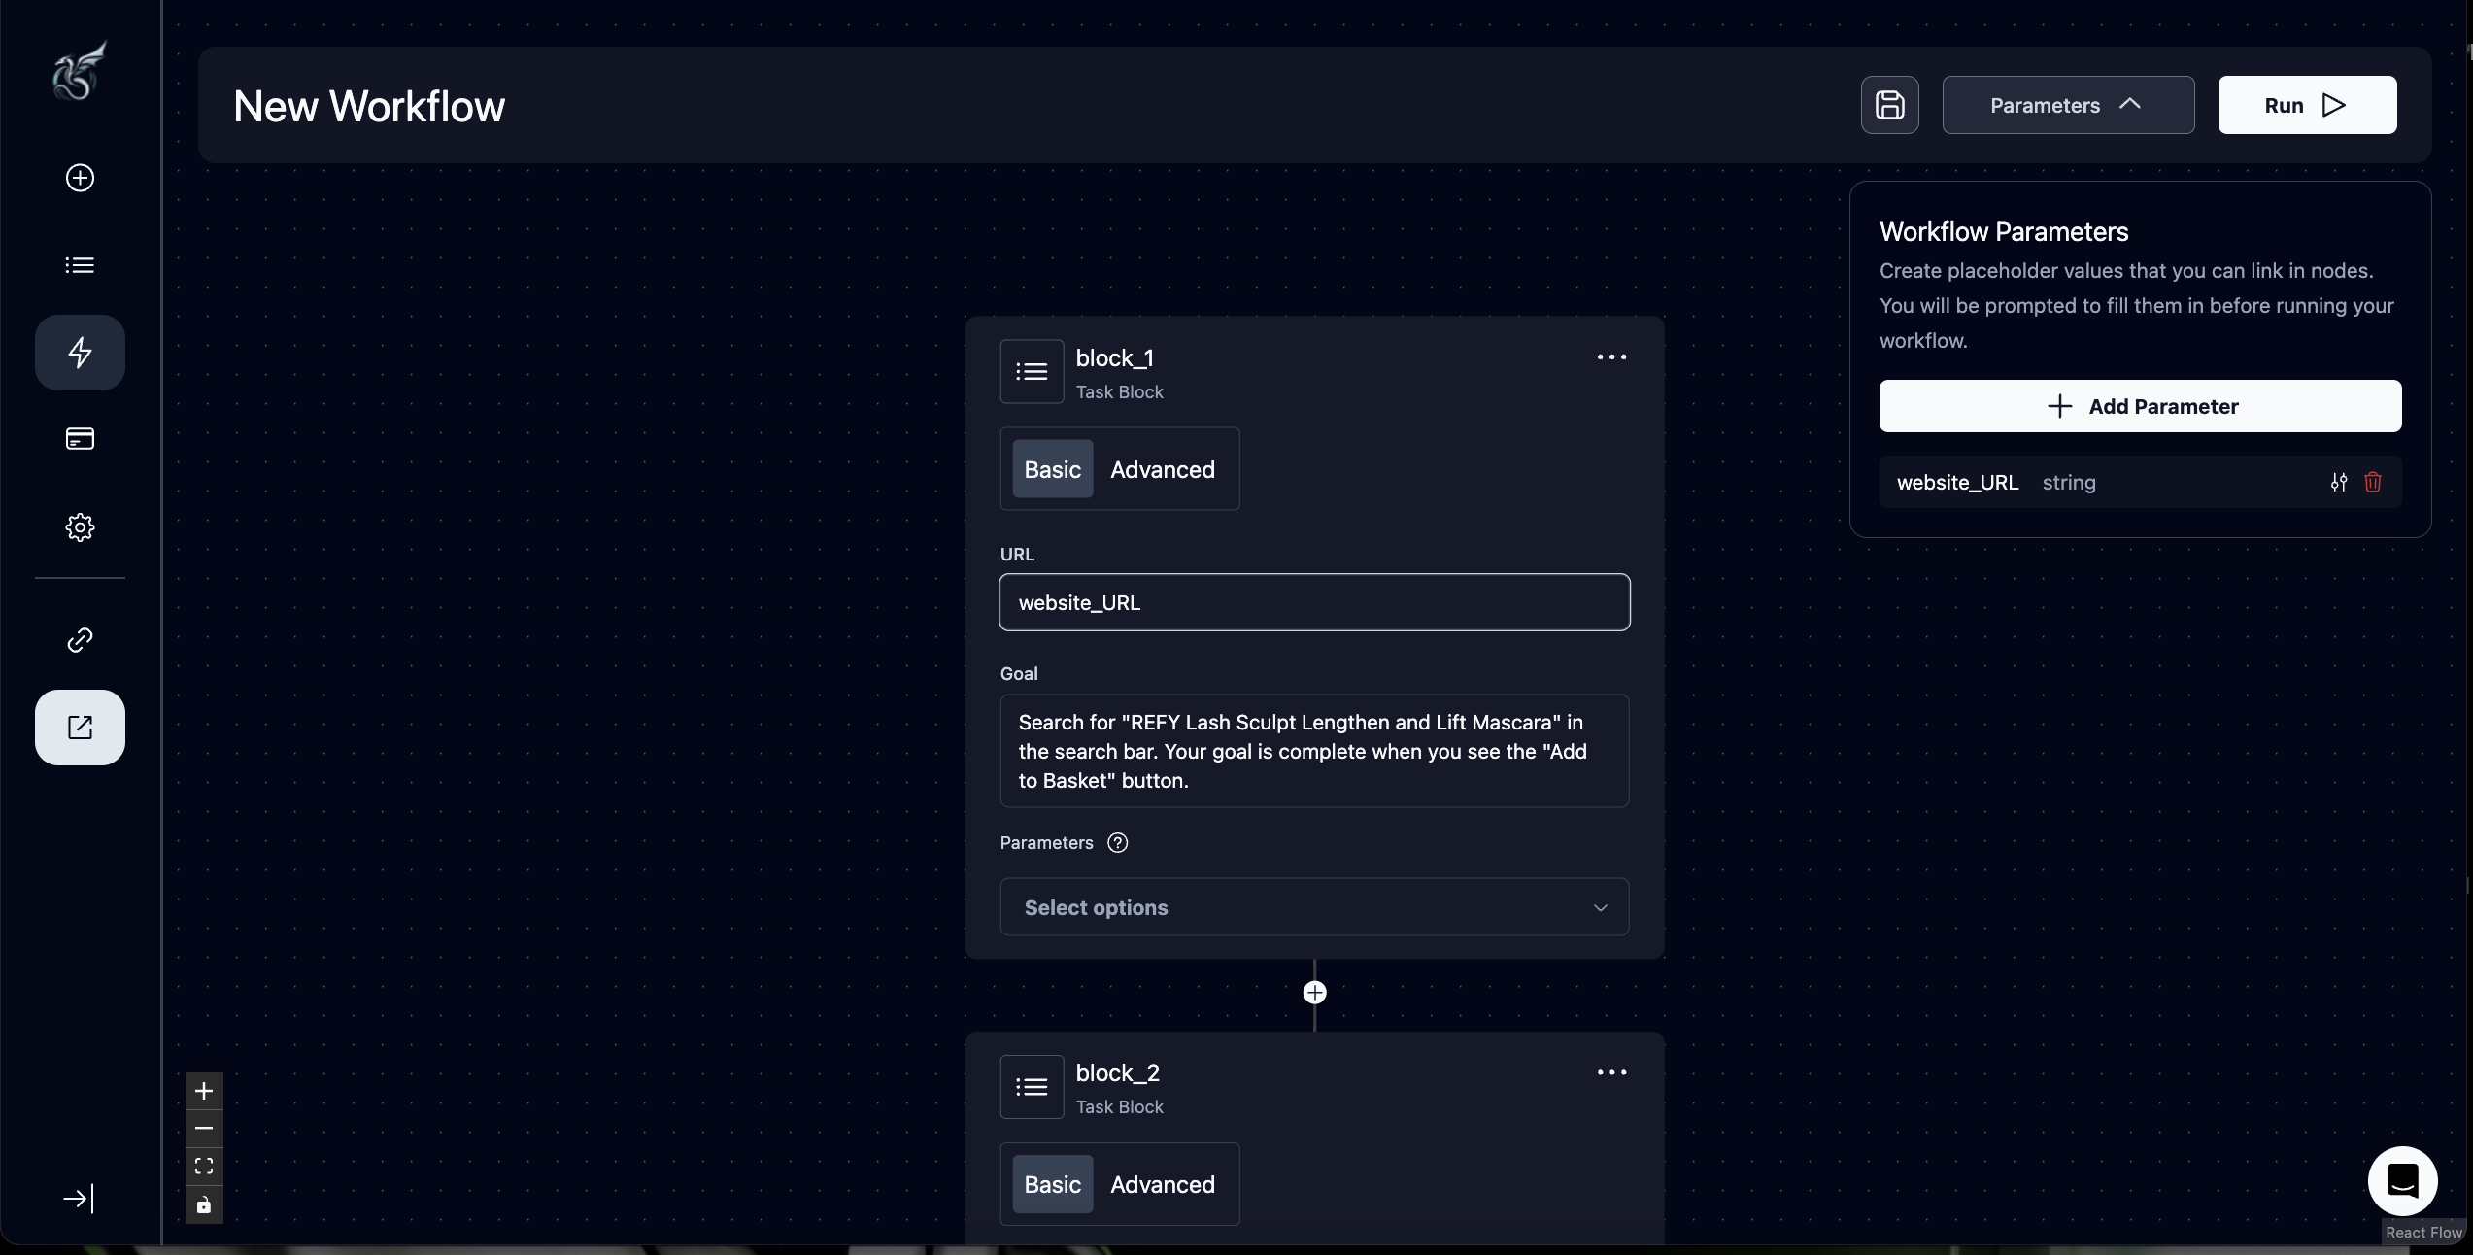
Task: Edit website_URL parameter via sliders icon
Action: (2339, 482)
